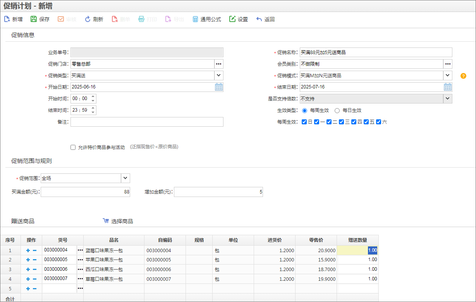Click the 赠送数量 column header

(357, 240)
